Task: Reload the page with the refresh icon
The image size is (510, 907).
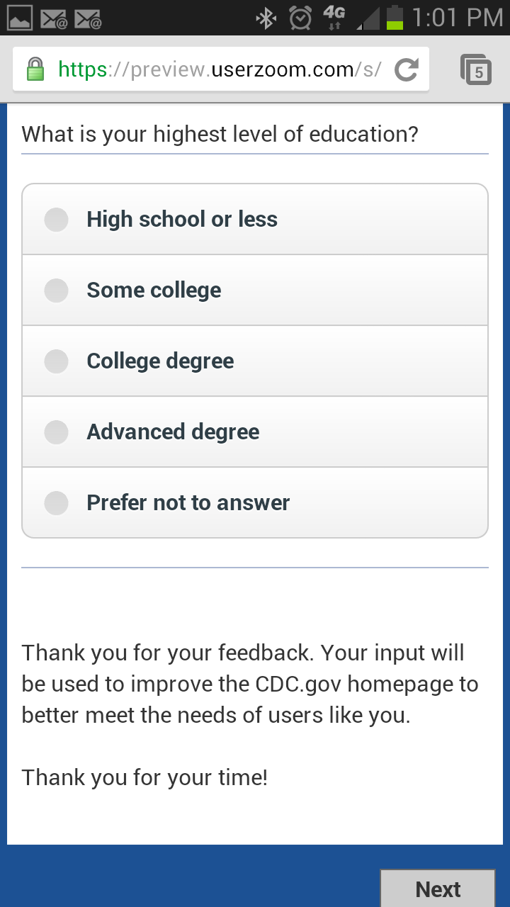Action: tap(407, 69)
